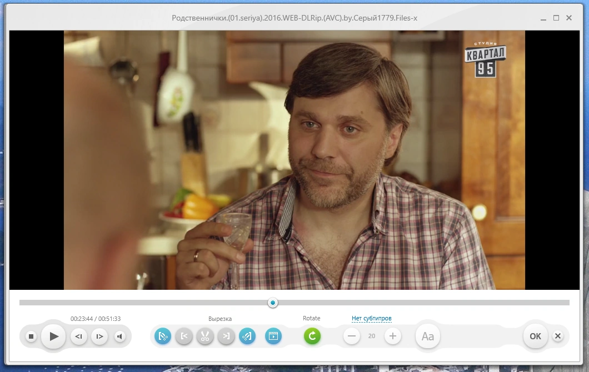Image resolution: width=589 pixels, height=372 pixels.
Task: Cancel editing with the X button beside OK
Action: click(558, 336)
